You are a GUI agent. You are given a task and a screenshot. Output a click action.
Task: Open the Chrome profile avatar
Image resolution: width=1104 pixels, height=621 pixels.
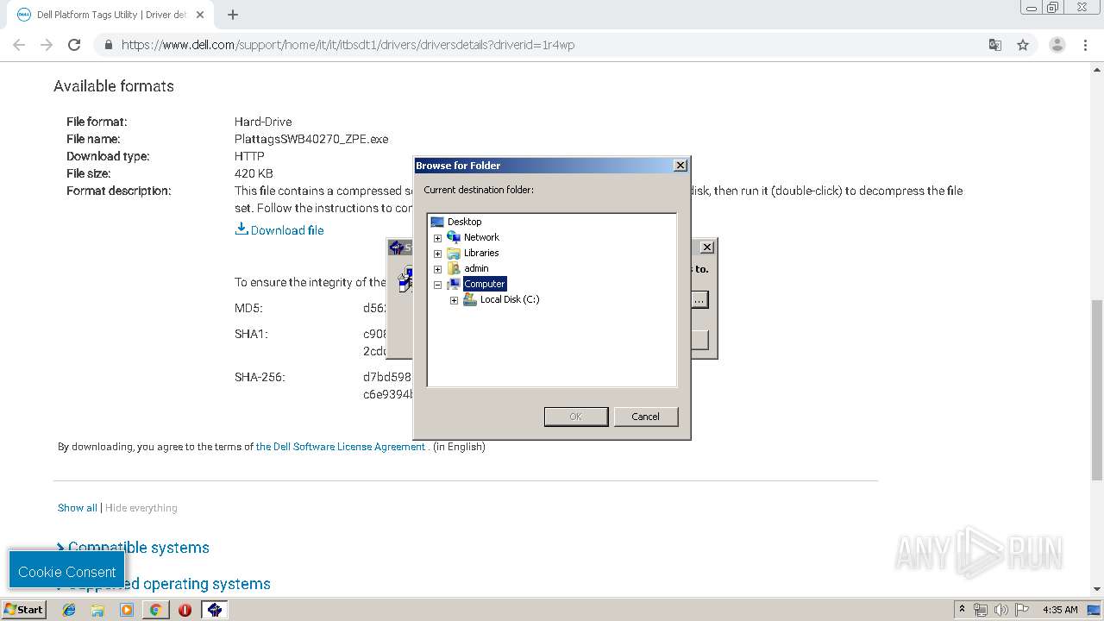tap(1057, 45)
